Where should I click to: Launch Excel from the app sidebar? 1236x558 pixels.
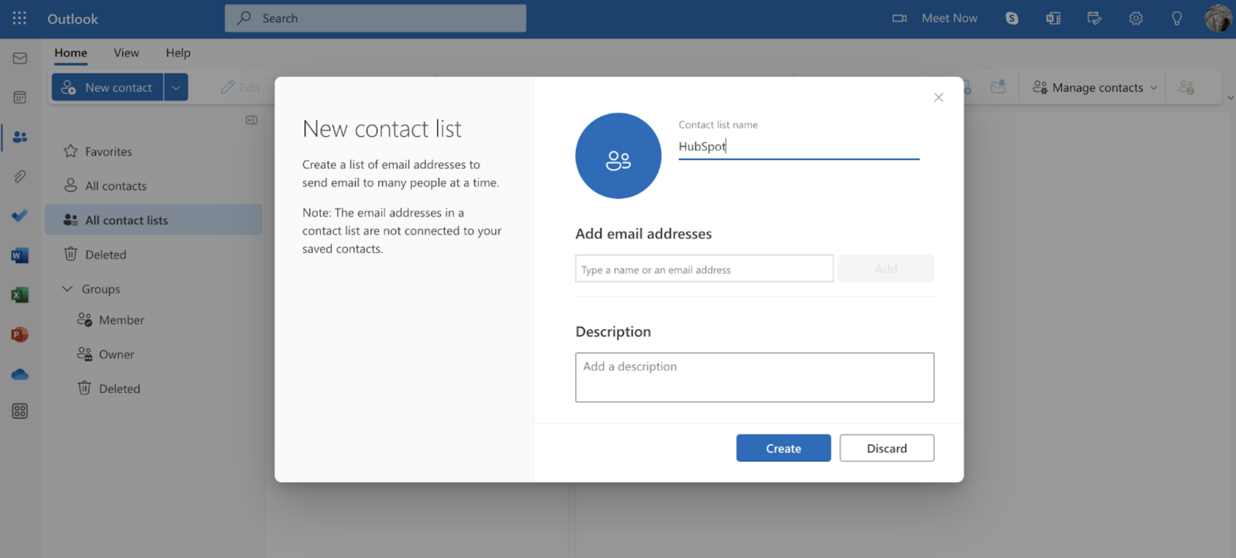coord(20,295)
